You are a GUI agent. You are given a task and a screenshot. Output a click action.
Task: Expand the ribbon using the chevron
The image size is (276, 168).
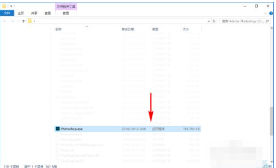coord(265,13)
